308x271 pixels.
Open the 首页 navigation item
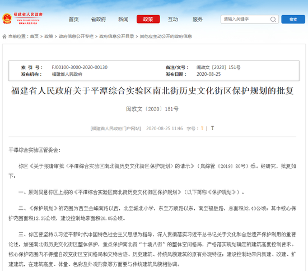coord(74,19)
